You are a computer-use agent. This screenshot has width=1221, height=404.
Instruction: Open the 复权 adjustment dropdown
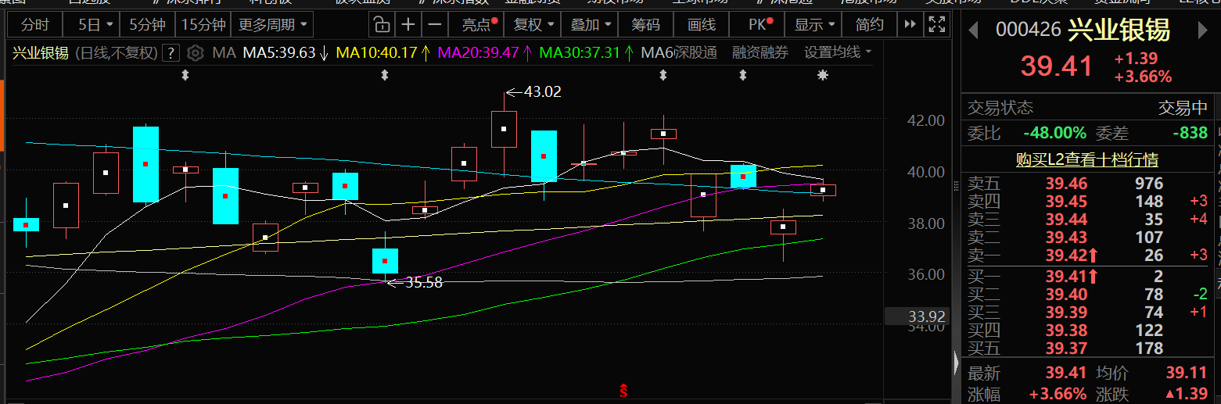533,25
